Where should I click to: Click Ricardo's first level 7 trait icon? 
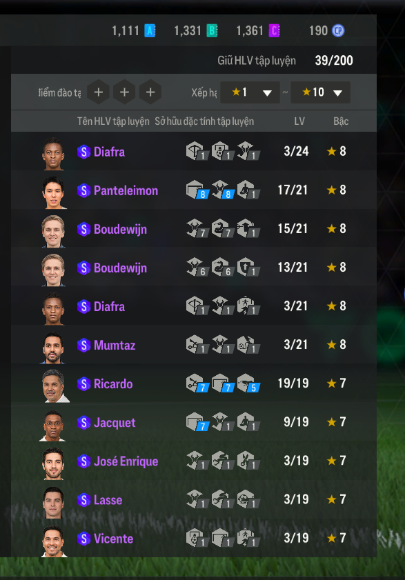(197, 383)
